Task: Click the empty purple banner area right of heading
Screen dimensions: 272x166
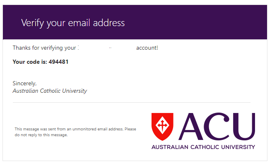Action: (x=199, y=22)
